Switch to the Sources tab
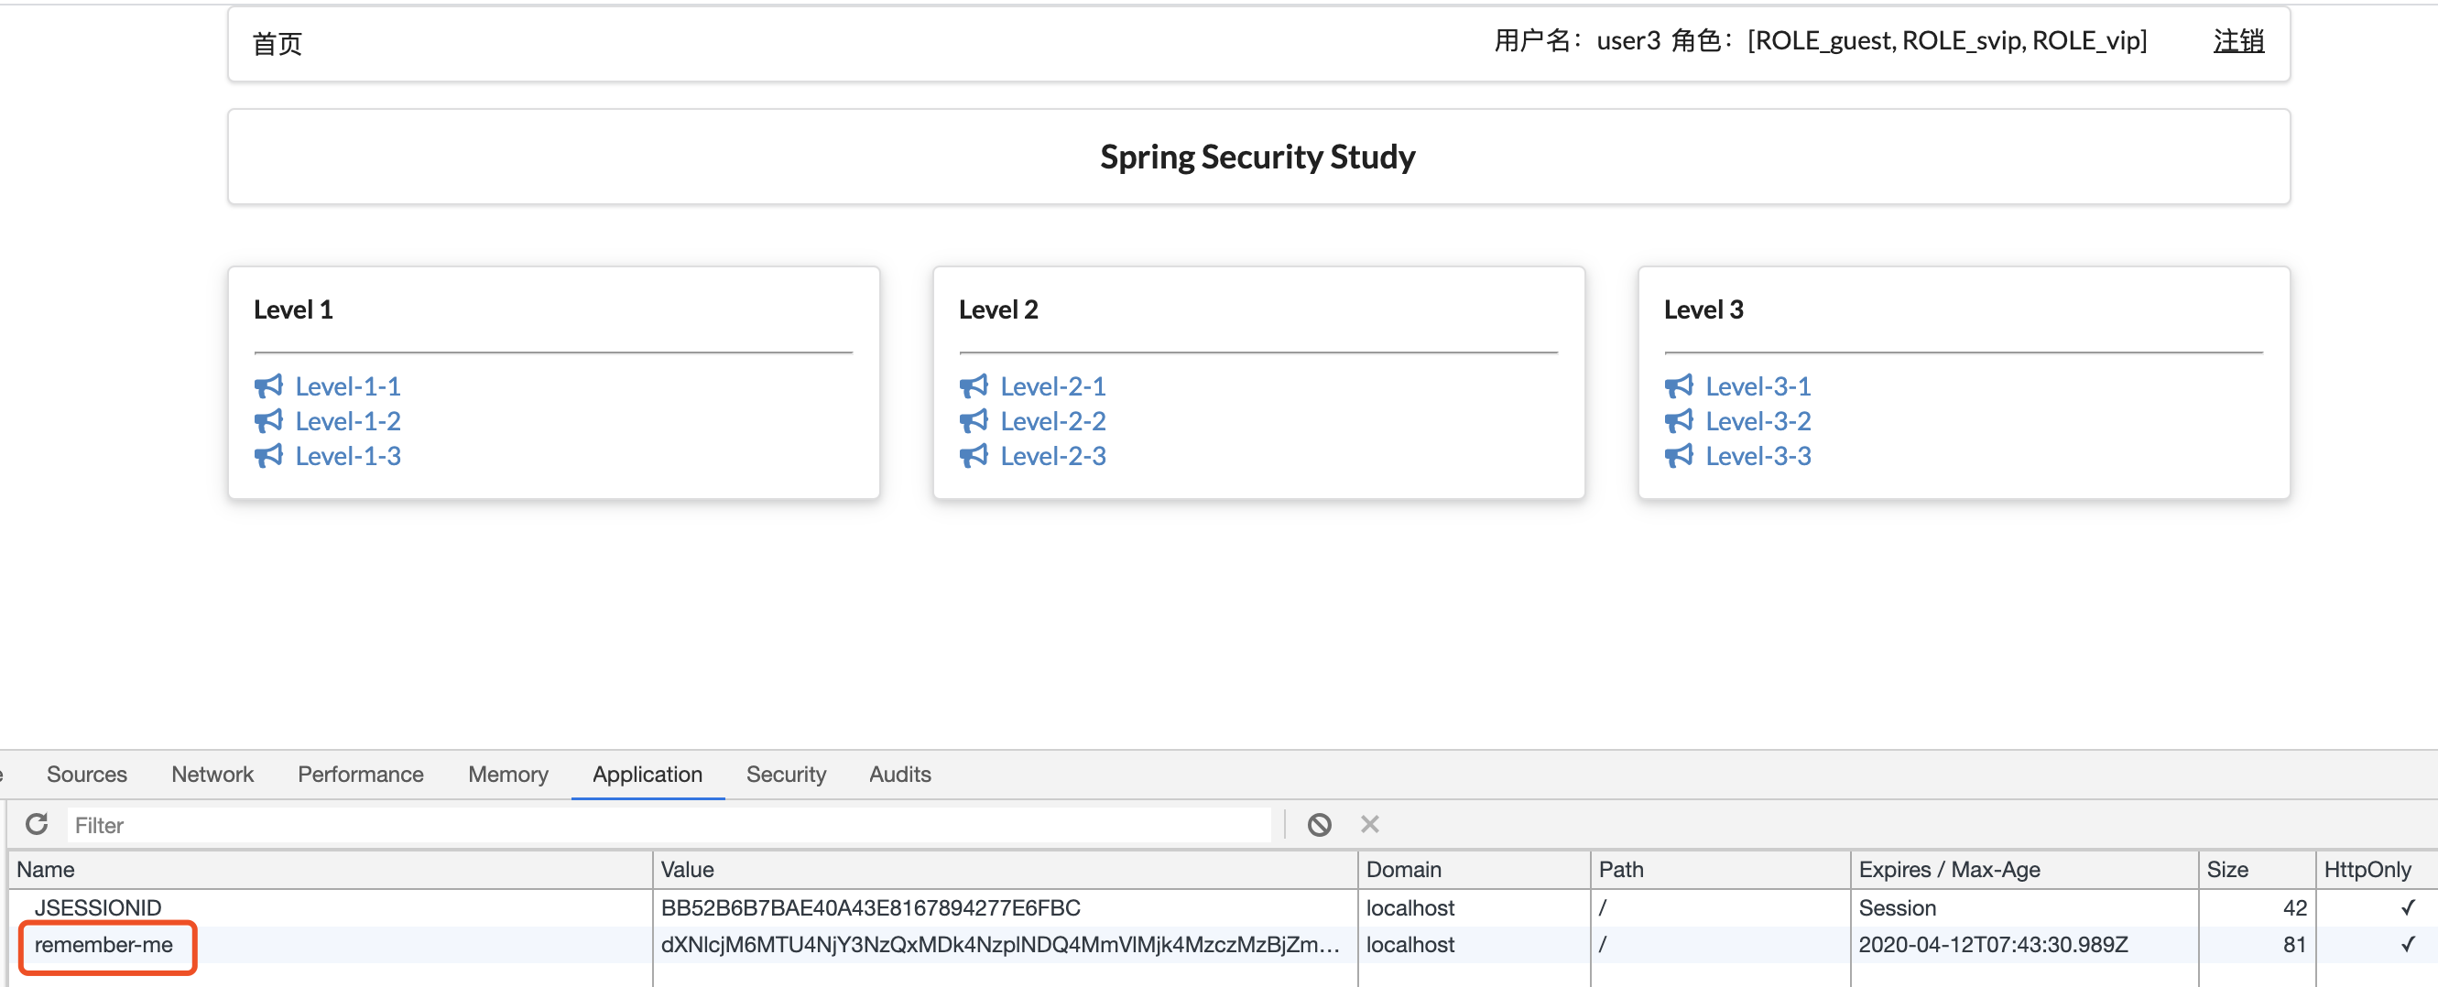Image resolution: width=2438 pixels, height=987 pixels. 86,774
